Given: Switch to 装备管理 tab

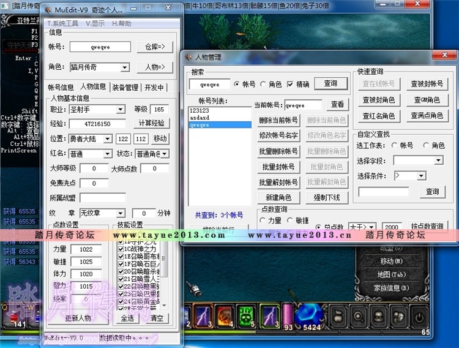Looking at the screenshot, I should [125, 88].
